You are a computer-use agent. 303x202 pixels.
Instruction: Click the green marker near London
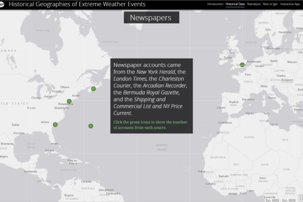point(242,65)
